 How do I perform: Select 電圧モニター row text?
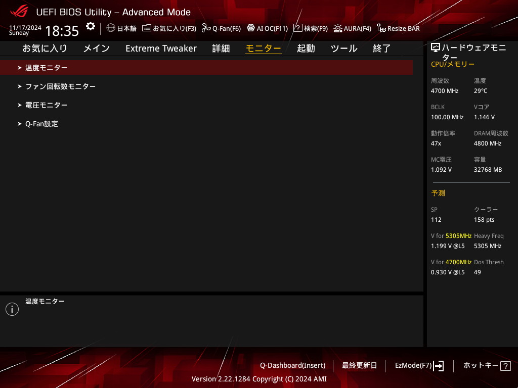coord(46,105)
